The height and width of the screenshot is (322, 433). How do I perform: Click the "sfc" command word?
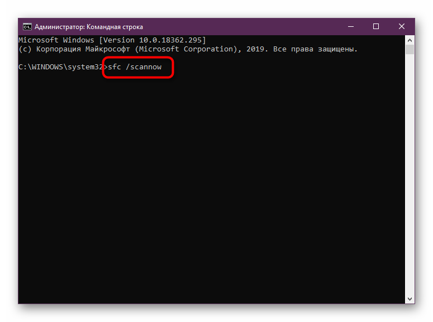[115, 68]
